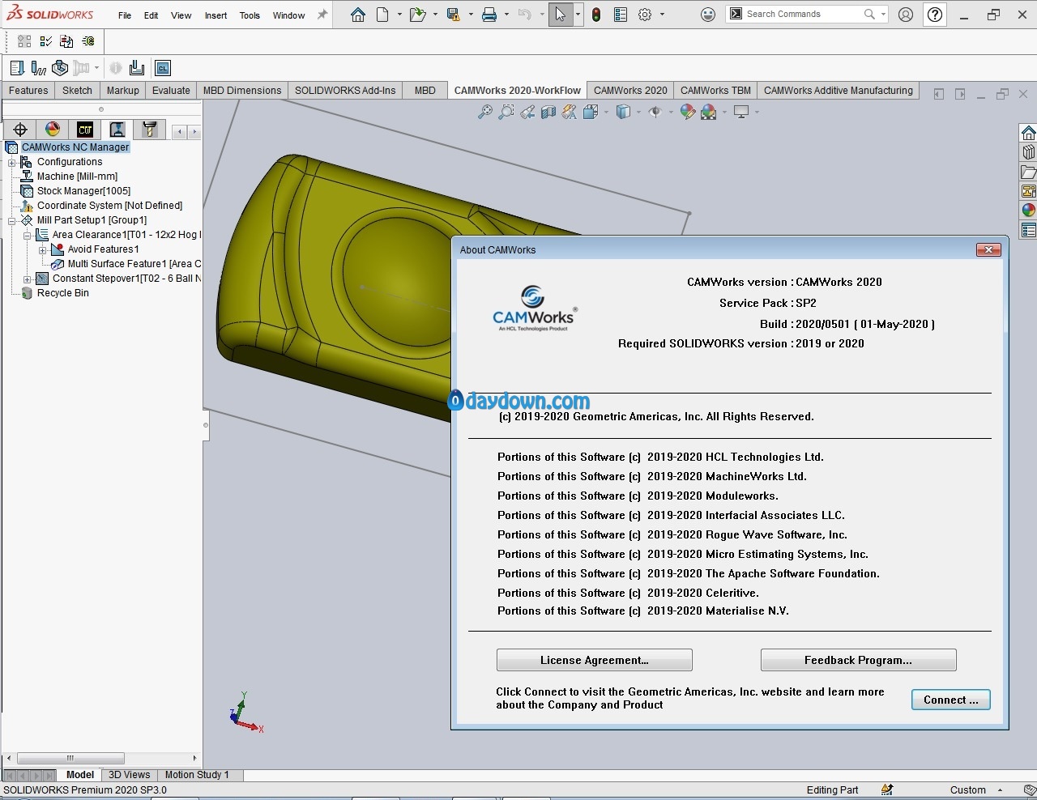Image resolution: width=1037 pixels, height=800 pixels.
Task: Open the SOLIDWORKS Home welcome icon
Action: [357, 15]
